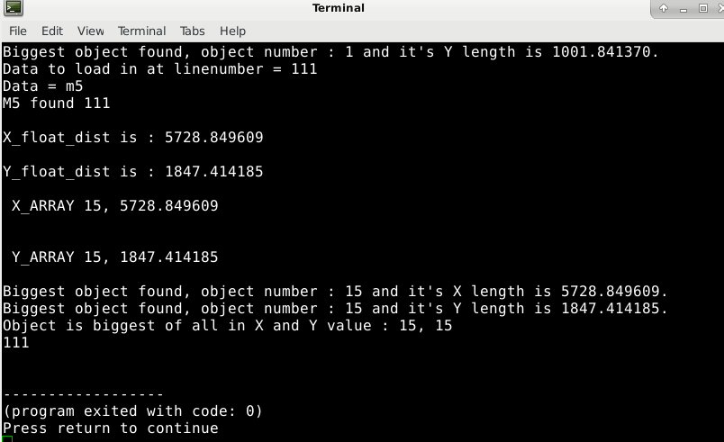Image resolution: width=724 pixels, height=442 pixels.
Task: Click the line 'Data = m5'
Action: (x=43, y=86)
